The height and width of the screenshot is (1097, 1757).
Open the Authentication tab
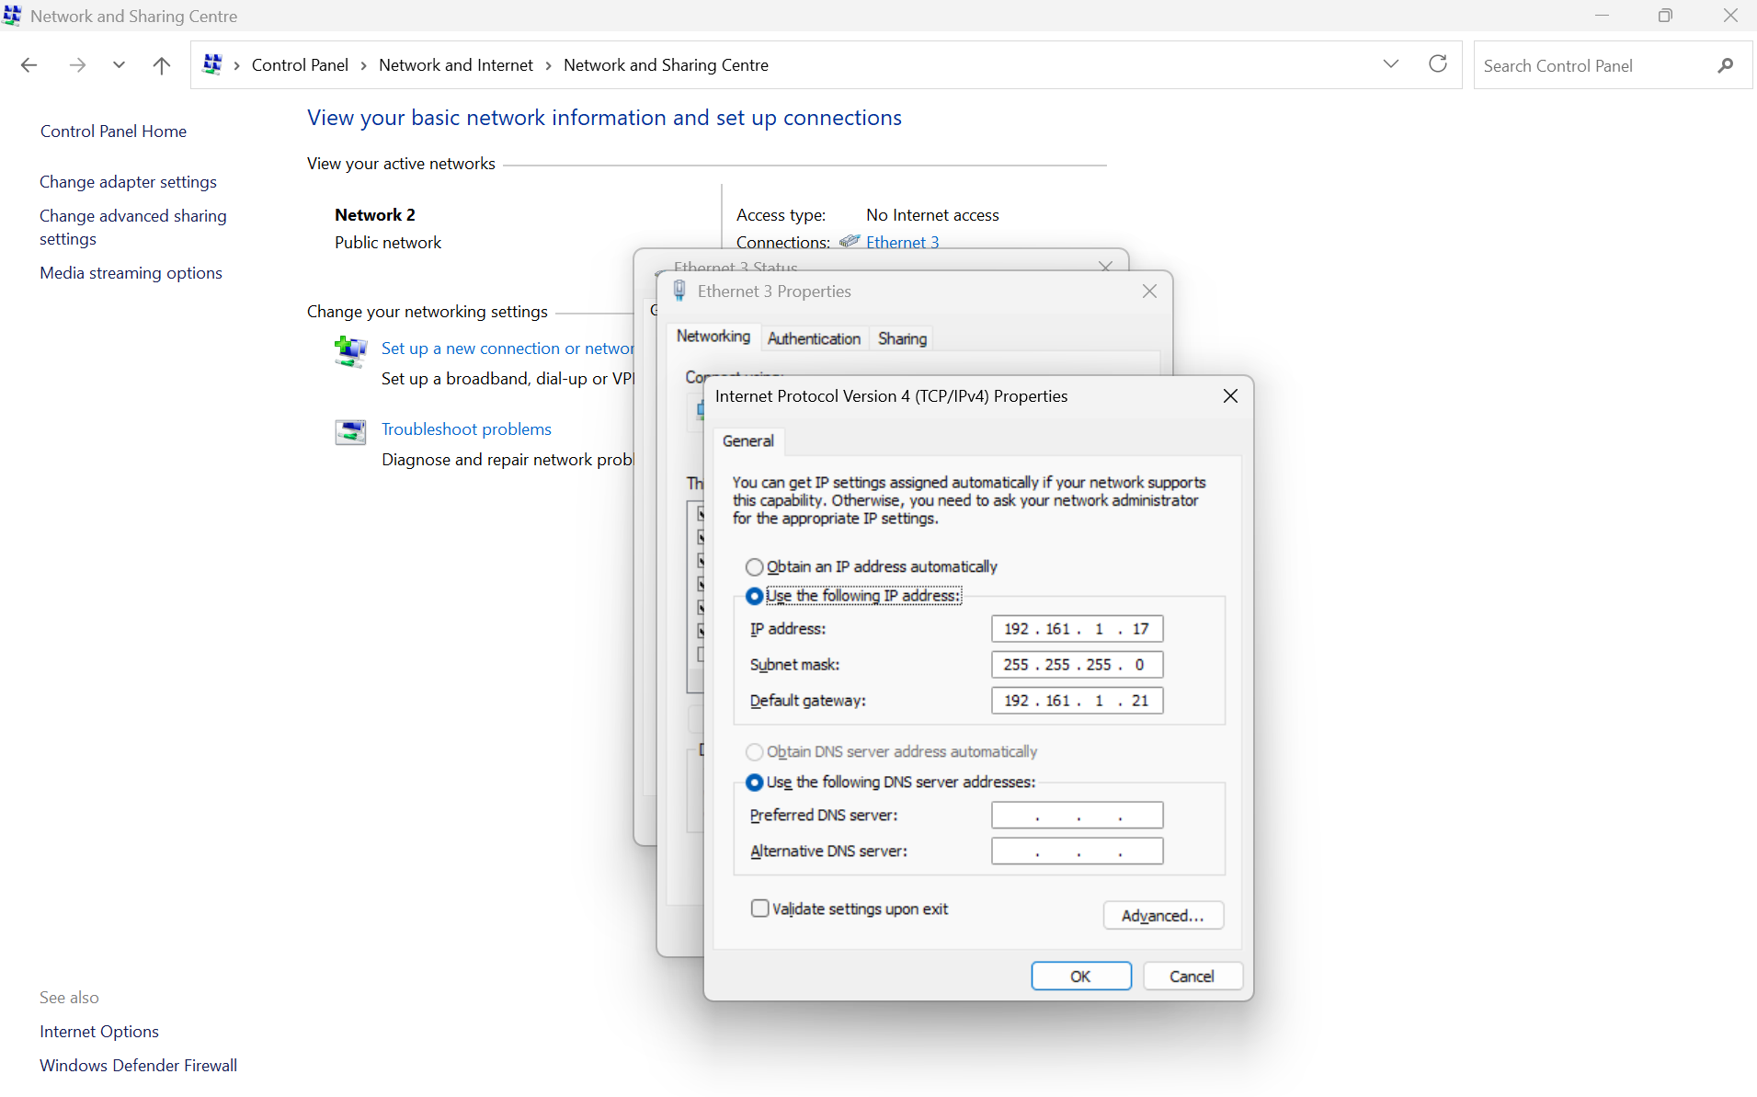pos(813,337)
